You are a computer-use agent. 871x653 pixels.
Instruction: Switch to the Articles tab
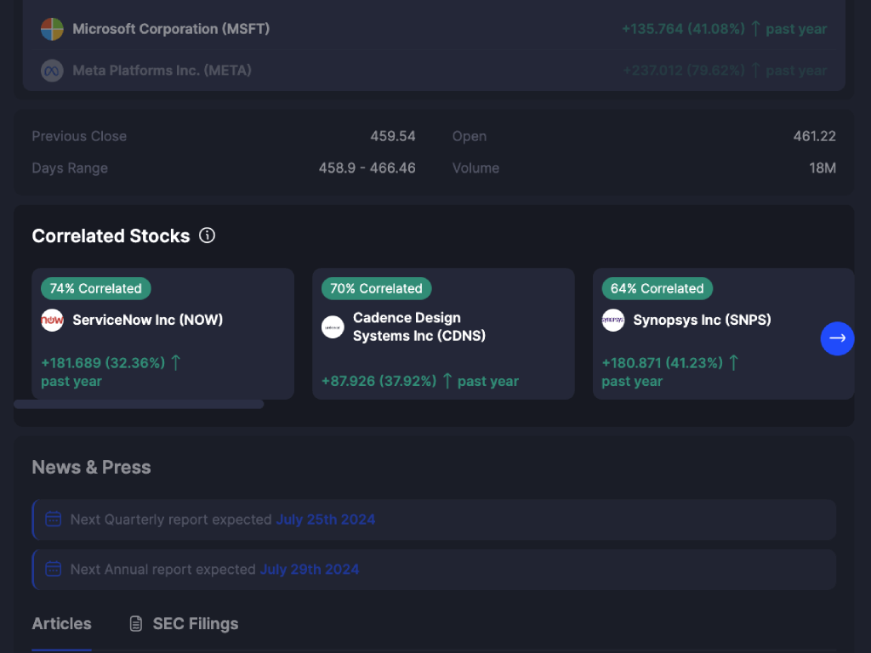pos(61,623)
